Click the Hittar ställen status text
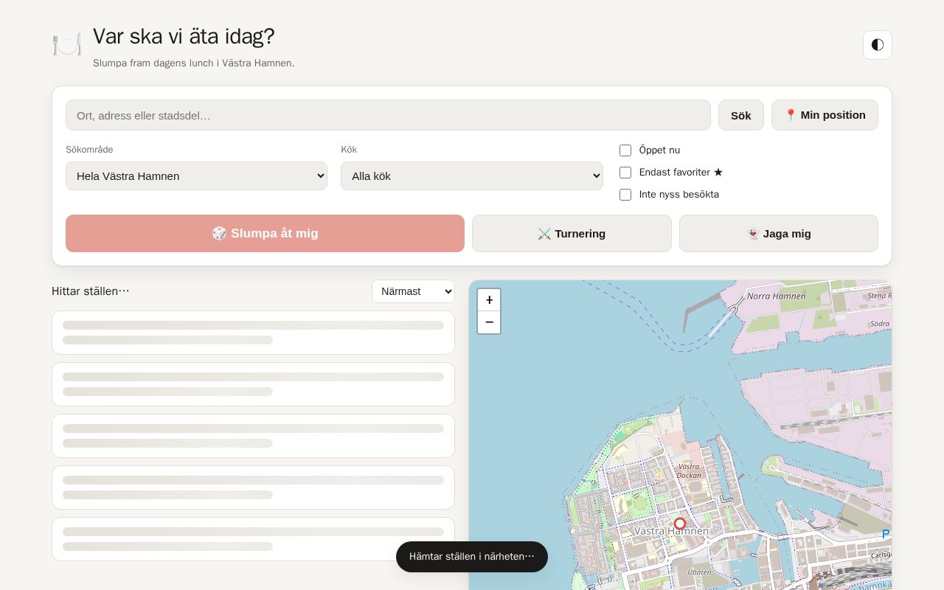The image size is (944, 590). point(91,291)
